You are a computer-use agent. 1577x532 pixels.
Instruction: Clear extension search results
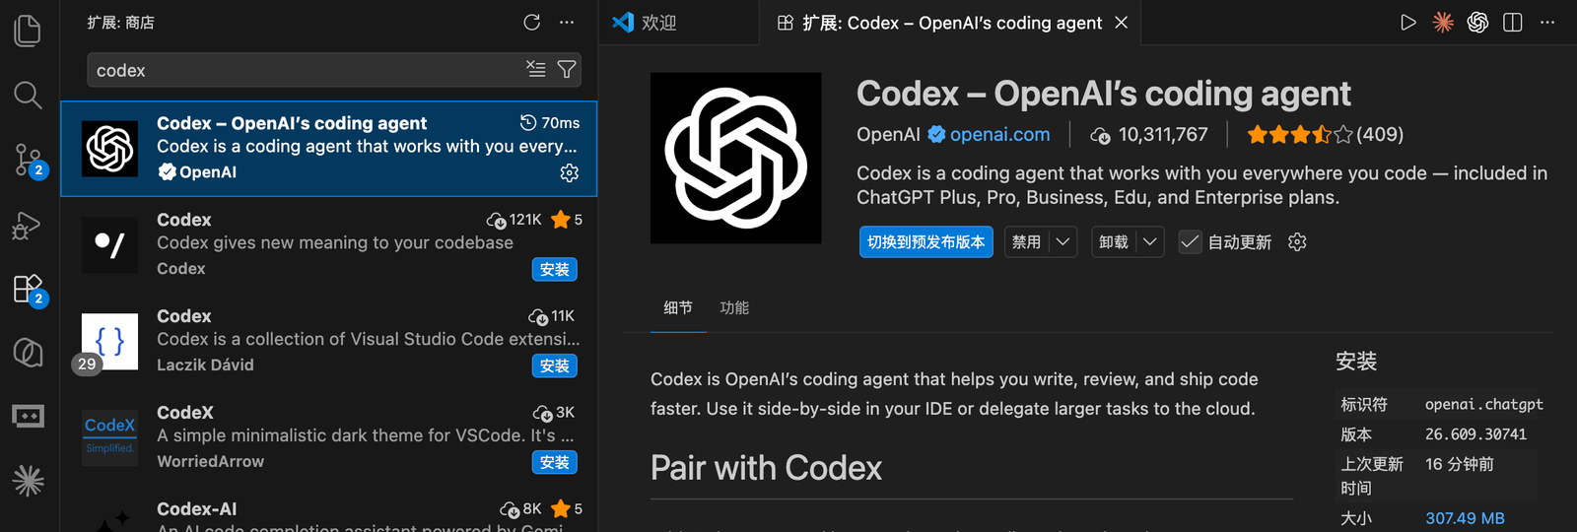(536, 69)
